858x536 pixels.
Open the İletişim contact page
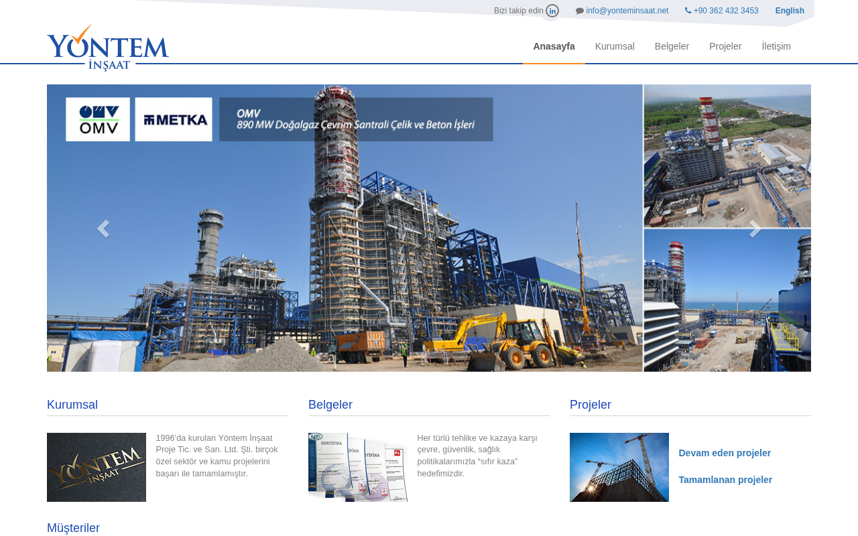click(776, 46)
